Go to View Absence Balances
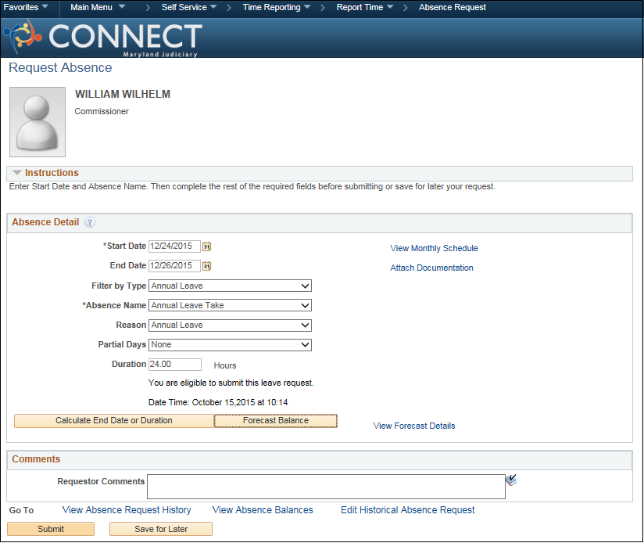This screenshot has width=644, height=543. pyautogui.click(x=263, y=510)
